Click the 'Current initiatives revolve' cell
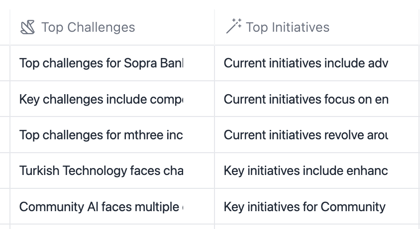Viewport: 420px width, 229px height. [x=306, y=135]
